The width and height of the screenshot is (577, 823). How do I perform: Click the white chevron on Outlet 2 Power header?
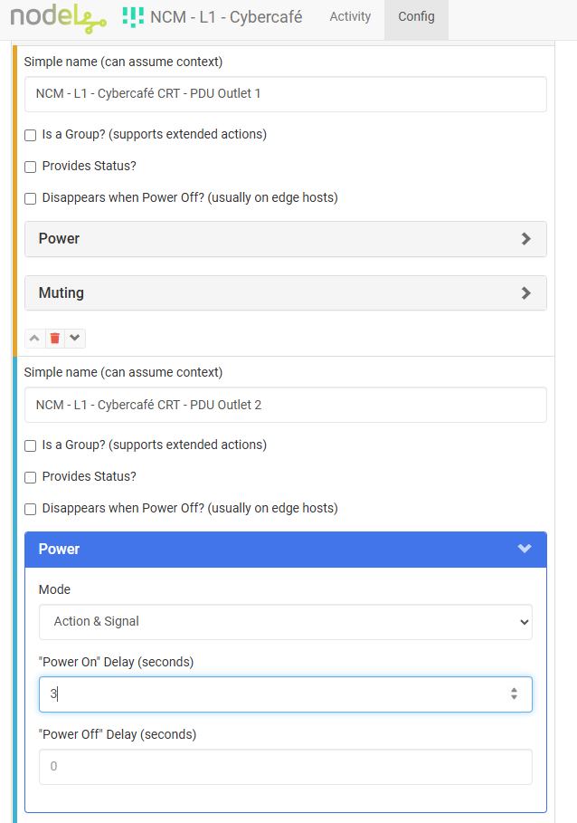click(525, 549)
